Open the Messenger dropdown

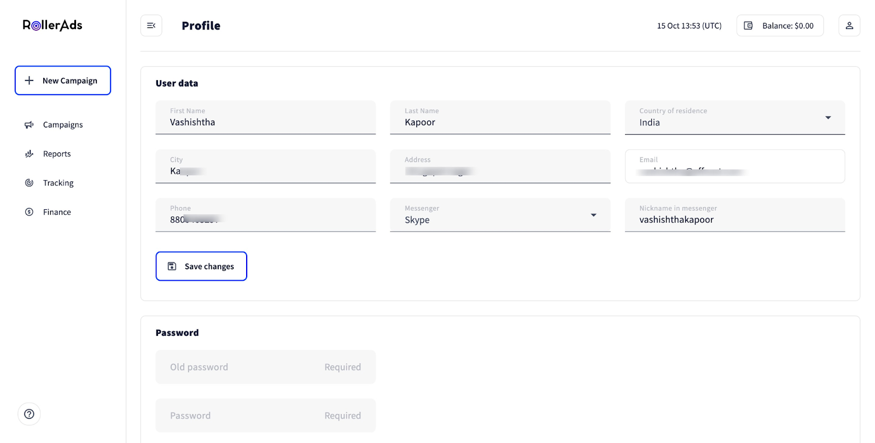[x=593, y=215]
